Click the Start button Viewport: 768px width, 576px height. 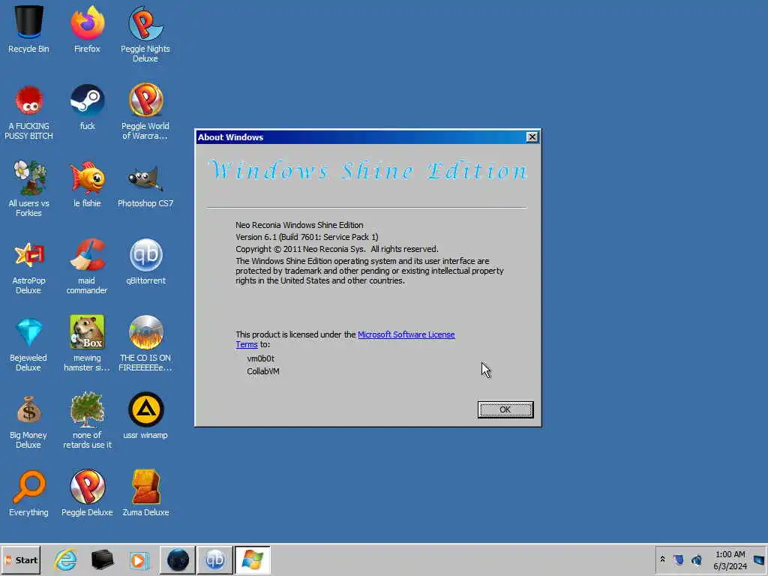pyautogui.click(x=21, y=559)
